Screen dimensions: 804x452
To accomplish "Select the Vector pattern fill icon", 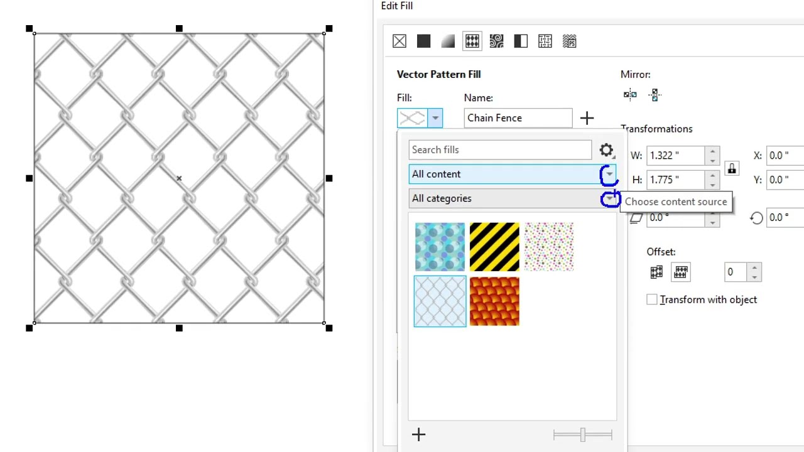I will point(472,41).
